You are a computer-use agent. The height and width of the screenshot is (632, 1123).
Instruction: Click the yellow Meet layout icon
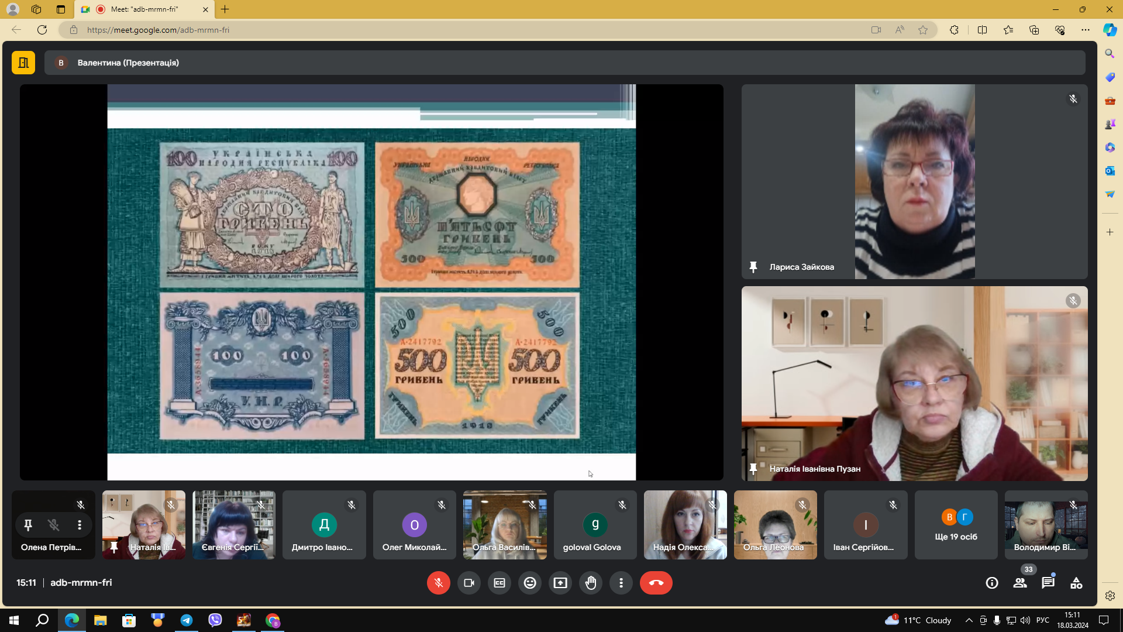point(23,63)
